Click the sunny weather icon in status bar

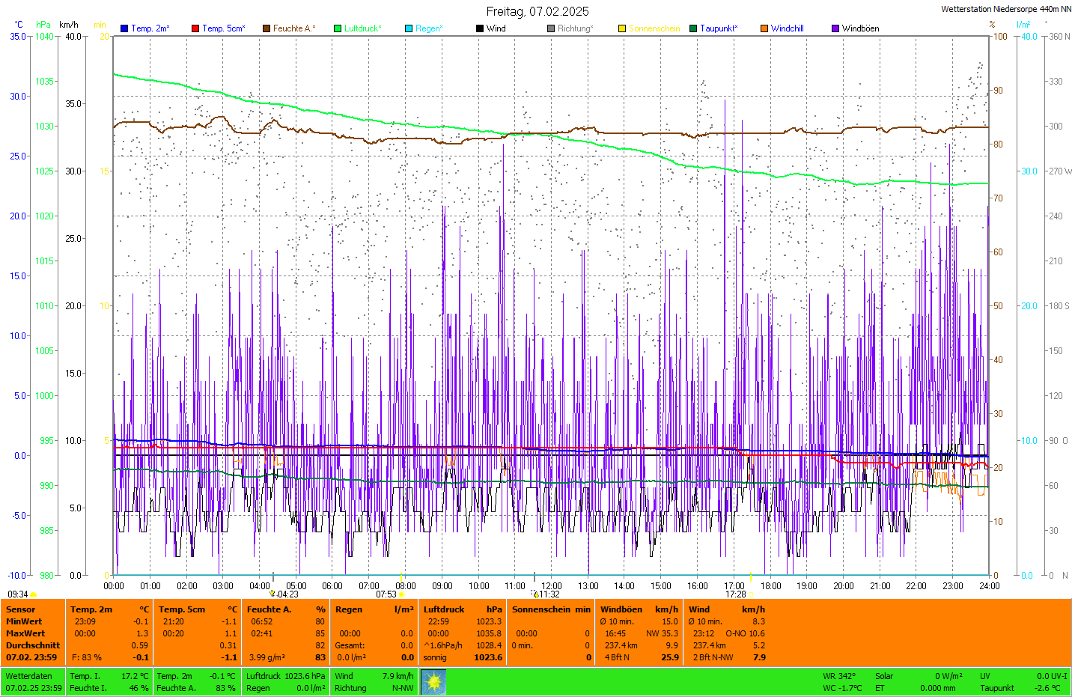pyautogui.click(x=433, y=682)
